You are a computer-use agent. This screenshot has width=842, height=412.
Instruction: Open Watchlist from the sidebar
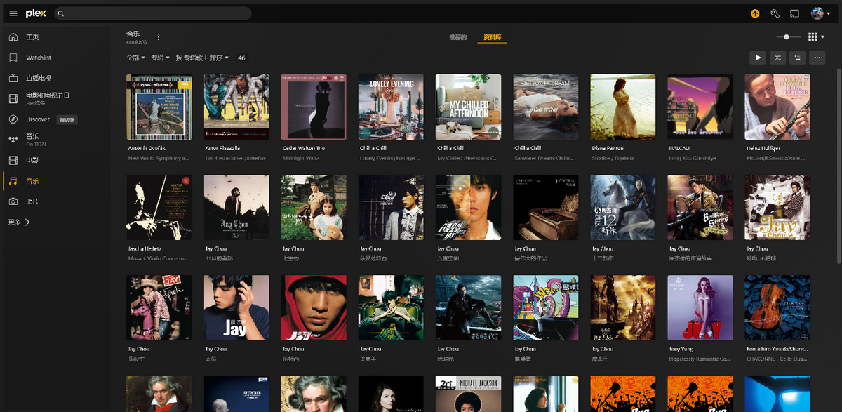[x=39, y=58]
